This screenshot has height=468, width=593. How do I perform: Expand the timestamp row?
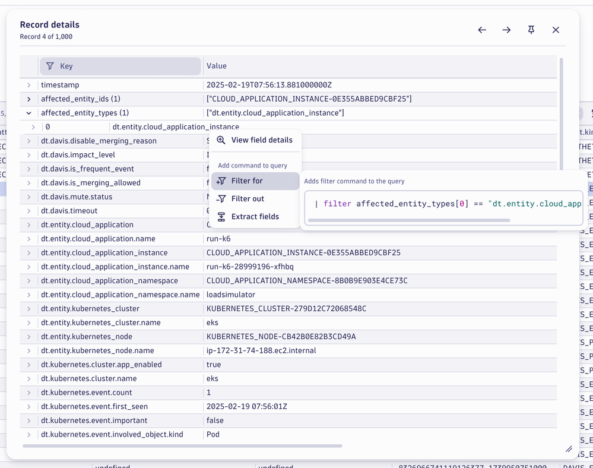pos(28,85)
